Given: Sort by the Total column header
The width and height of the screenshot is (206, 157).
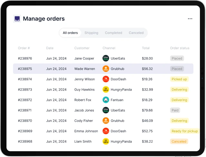Looking at the screenshot, I should (x=146, y=48).
